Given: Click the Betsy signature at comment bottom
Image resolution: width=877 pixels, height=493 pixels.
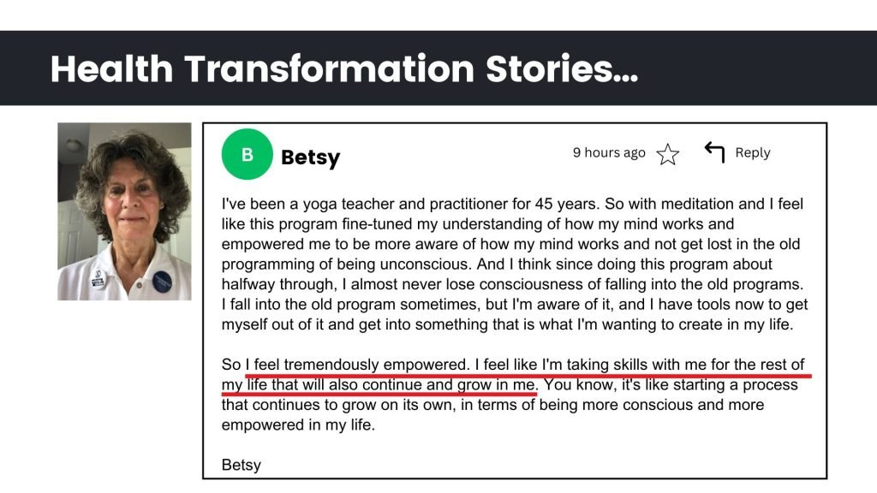Looking at the screenshot, I should [241, 465].
